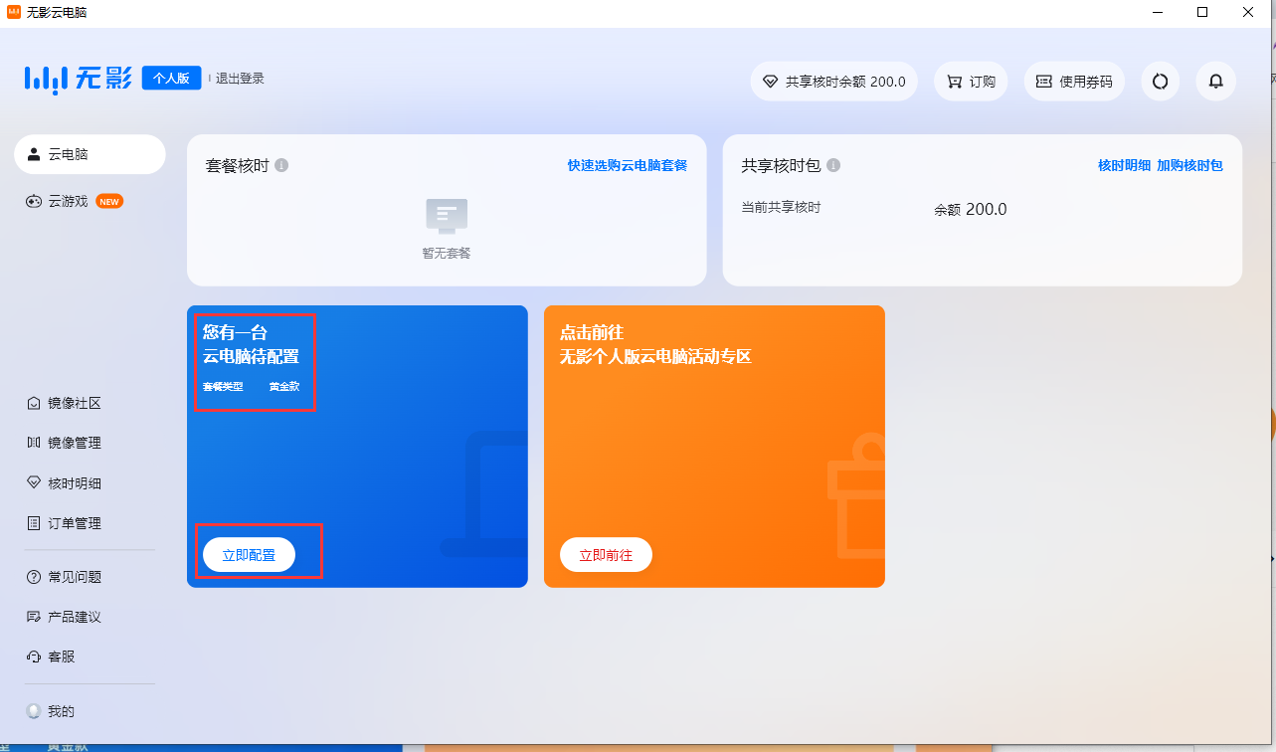The image size is (1276, 752).
Task: Click the 使用券码 button
Action: click(x=1074, y=82)
